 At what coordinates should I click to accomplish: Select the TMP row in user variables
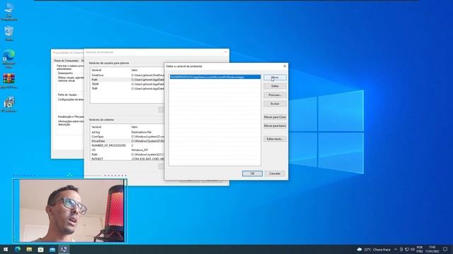pos(127,89)
